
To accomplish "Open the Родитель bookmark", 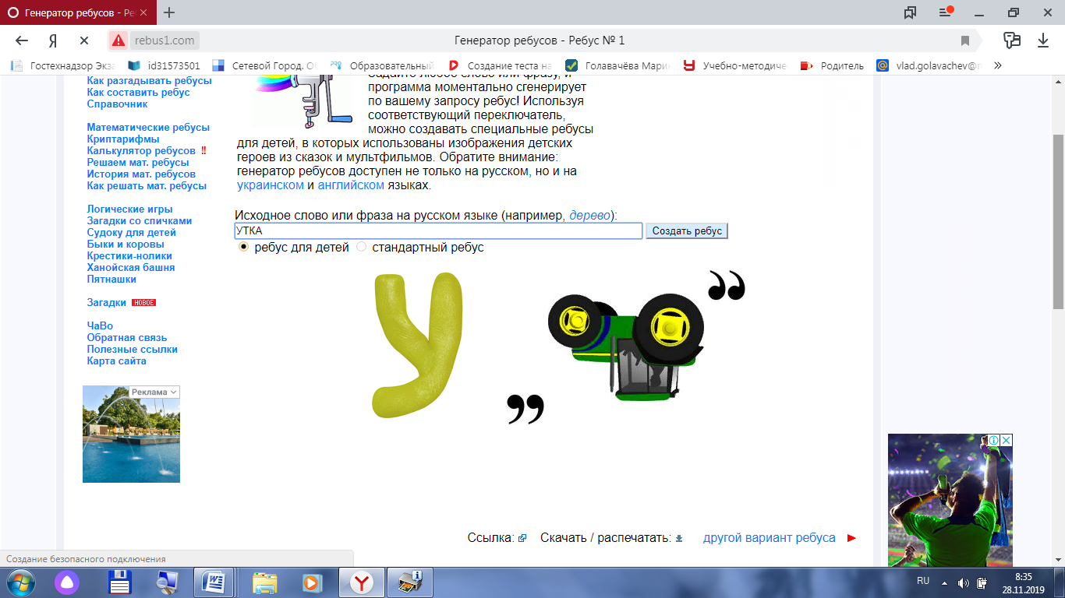I will click(833, 65).
